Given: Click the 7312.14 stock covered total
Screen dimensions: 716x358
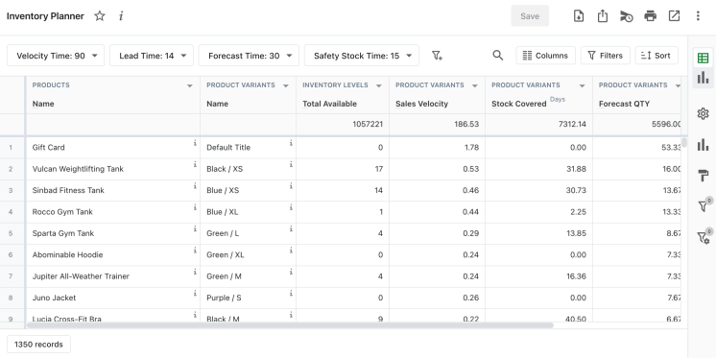Looking at the screenshot, I should 538,124.
